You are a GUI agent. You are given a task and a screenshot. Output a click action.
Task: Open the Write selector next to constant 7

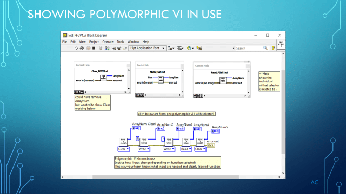(169, 149)
